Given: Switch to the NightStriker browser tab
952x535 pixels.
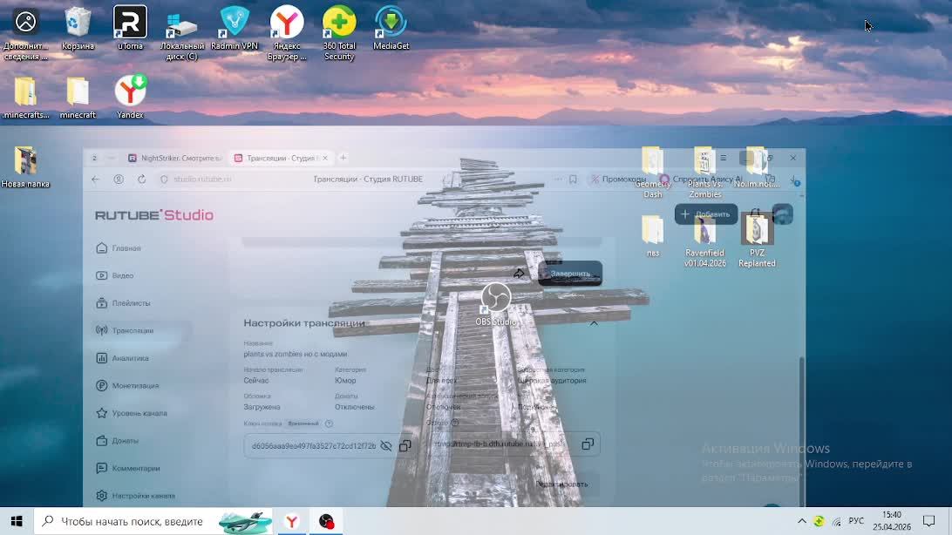Looking at the screenshot, I should pyautogui.click(x=175, y=158).
